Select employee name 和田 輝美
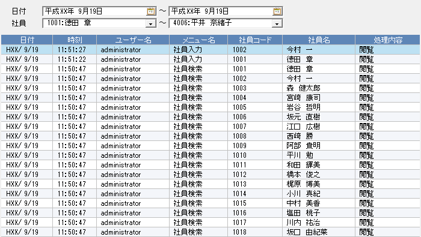Image resolution: width=421 pixels, height=237 pixels. coord(319,165)
